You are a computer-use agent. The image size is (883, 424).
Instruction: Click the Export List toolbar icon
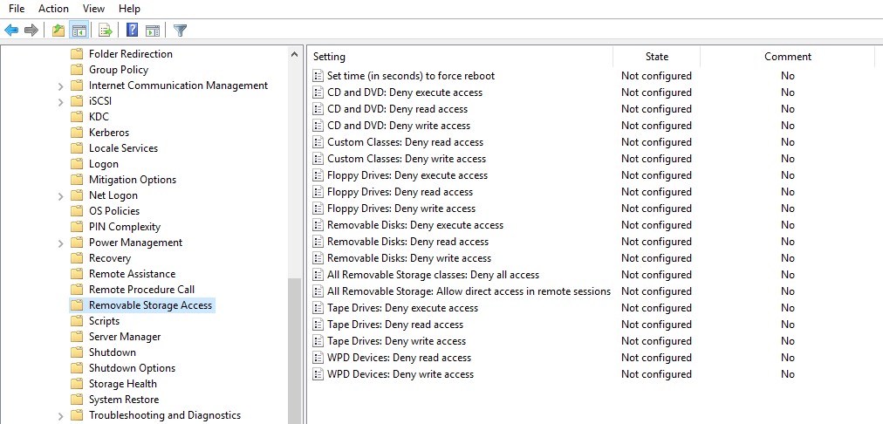pyautogui.click(x=106, y=31)
